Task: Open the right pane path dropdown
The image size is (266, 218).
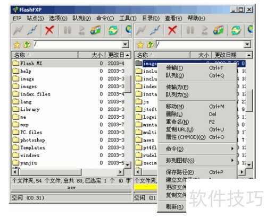Action: (x=247, y=45)
